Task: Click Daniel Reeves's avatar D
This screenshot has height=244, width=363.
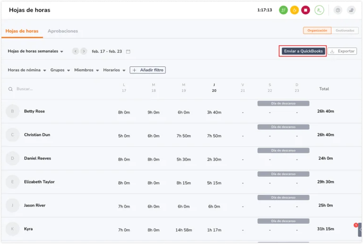Action: point(12,158)
